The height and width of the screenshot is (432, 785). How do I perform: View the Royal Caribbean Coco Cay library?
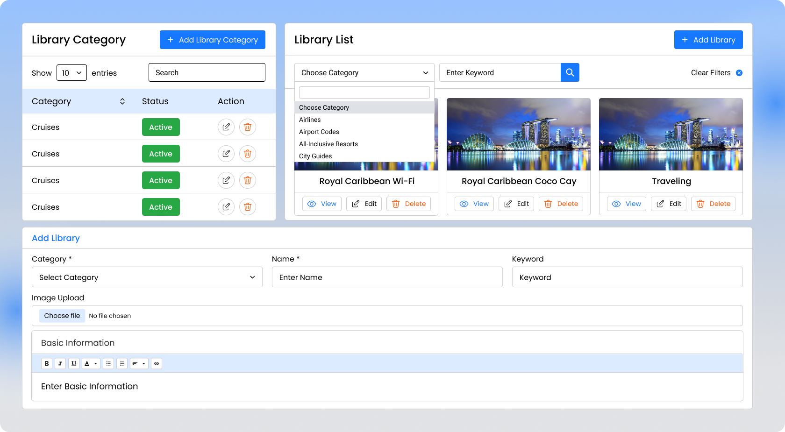(474, 204)
